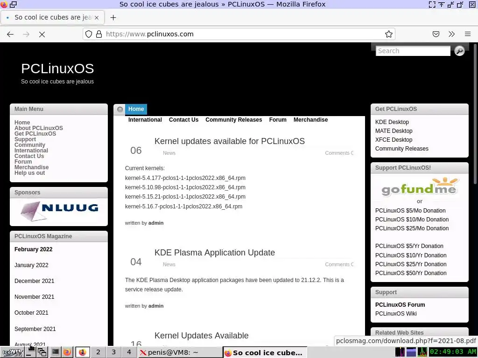The height and width of the screenshot is (358, 478).
Task: Open January 2022 magazine issue
Action: coord(31,265)
